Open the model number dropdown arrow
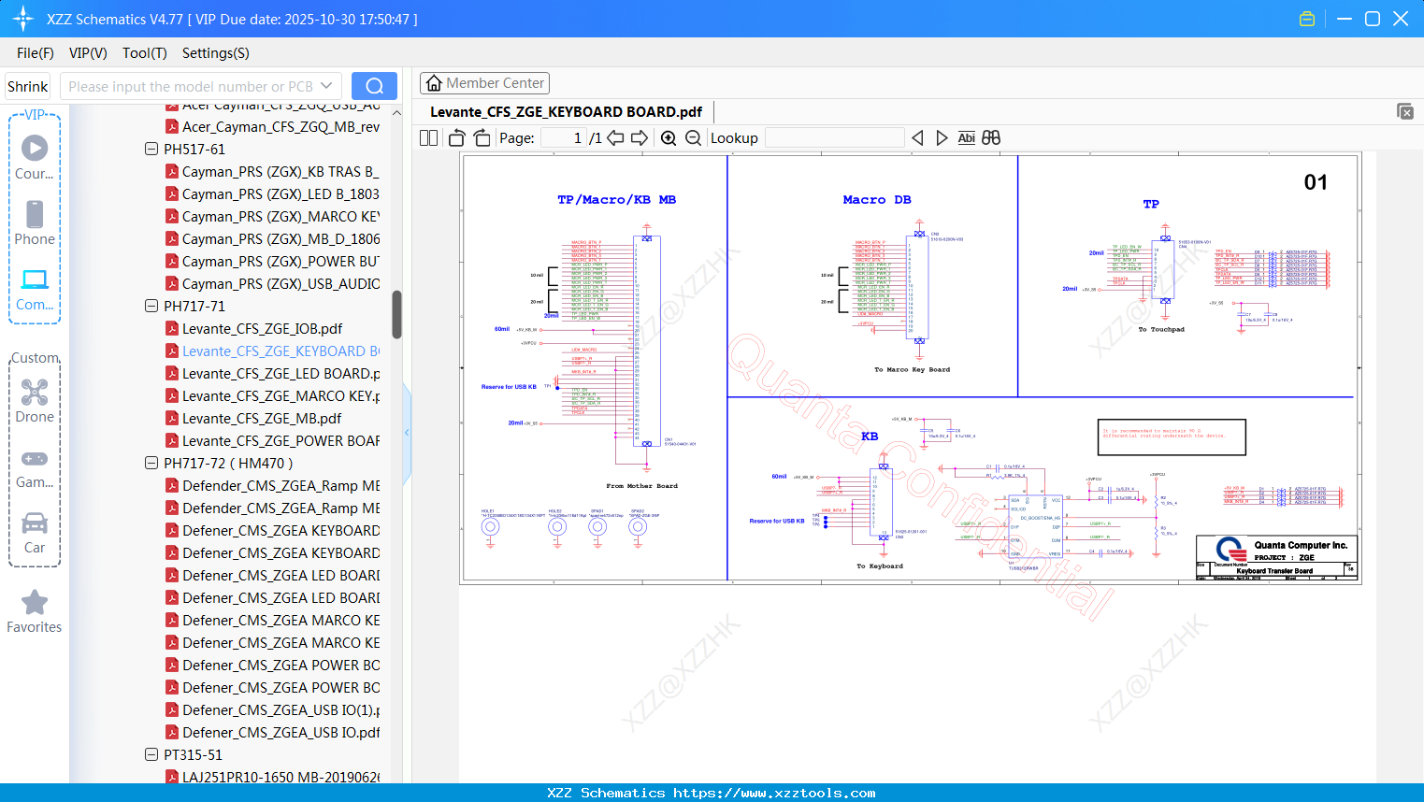Screen dimensions: 1424x802 (x=326, y=86)
